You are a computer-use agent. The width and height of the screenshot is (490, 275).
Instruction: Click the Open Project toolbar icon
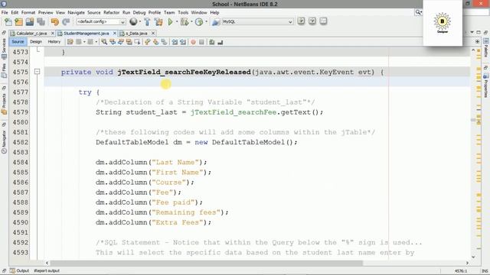(x=30, y=22)
